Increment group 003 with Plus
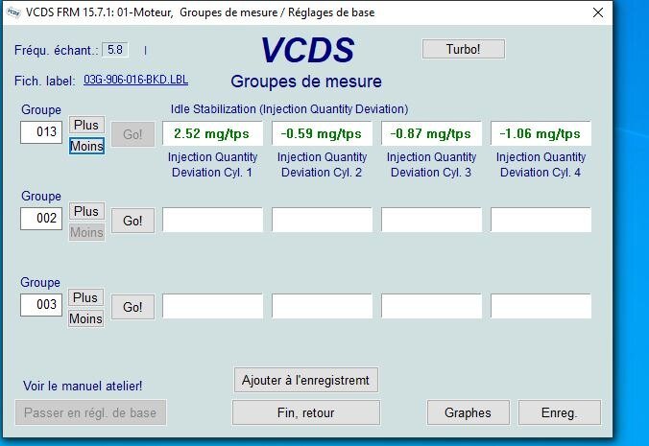 coord(85,297)
